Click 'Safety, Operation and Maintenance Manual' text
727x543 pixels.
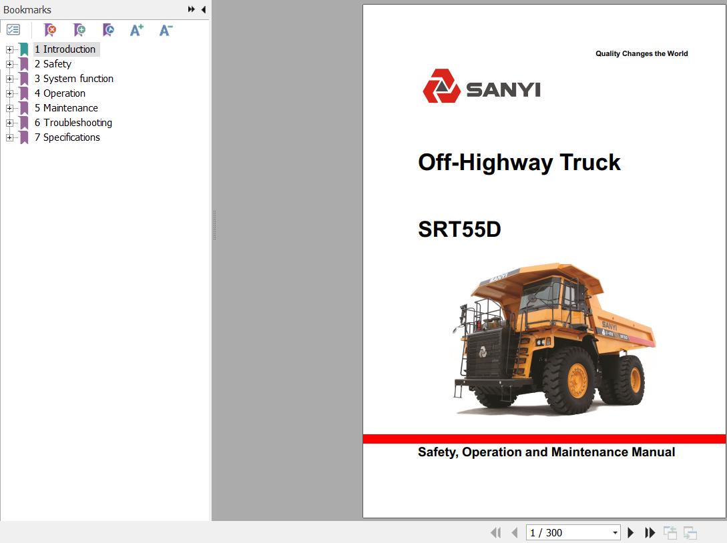[546, 452]
